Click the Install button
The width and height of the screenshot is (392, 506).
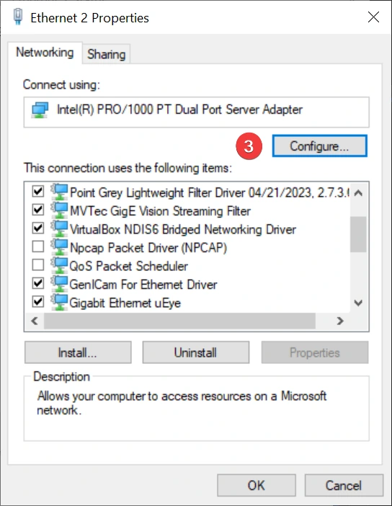tap(78, 352)
